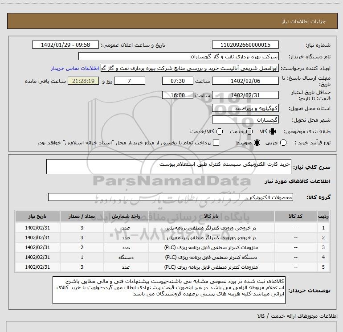Click the response deadline date 1402/02/06

245,81
